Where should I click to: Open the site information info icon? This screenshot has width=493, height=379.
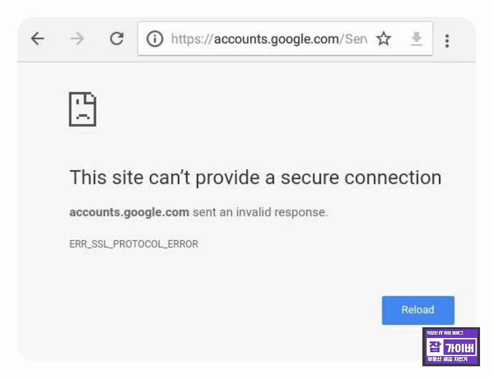tap(155, 39)
